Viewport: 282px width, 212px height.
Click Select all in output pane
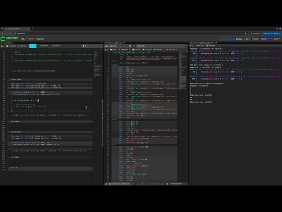211,45
